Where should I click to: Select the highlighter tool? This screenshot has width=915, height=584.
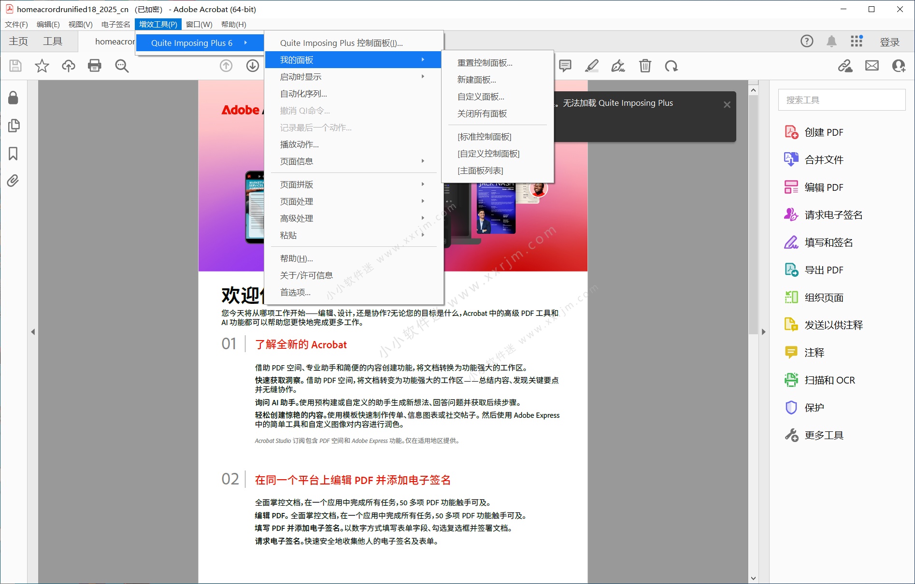592,66
